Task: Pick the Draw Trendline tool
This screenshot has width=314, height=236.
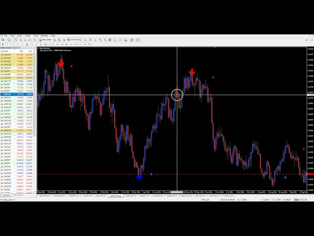Action: pos(22,44)
